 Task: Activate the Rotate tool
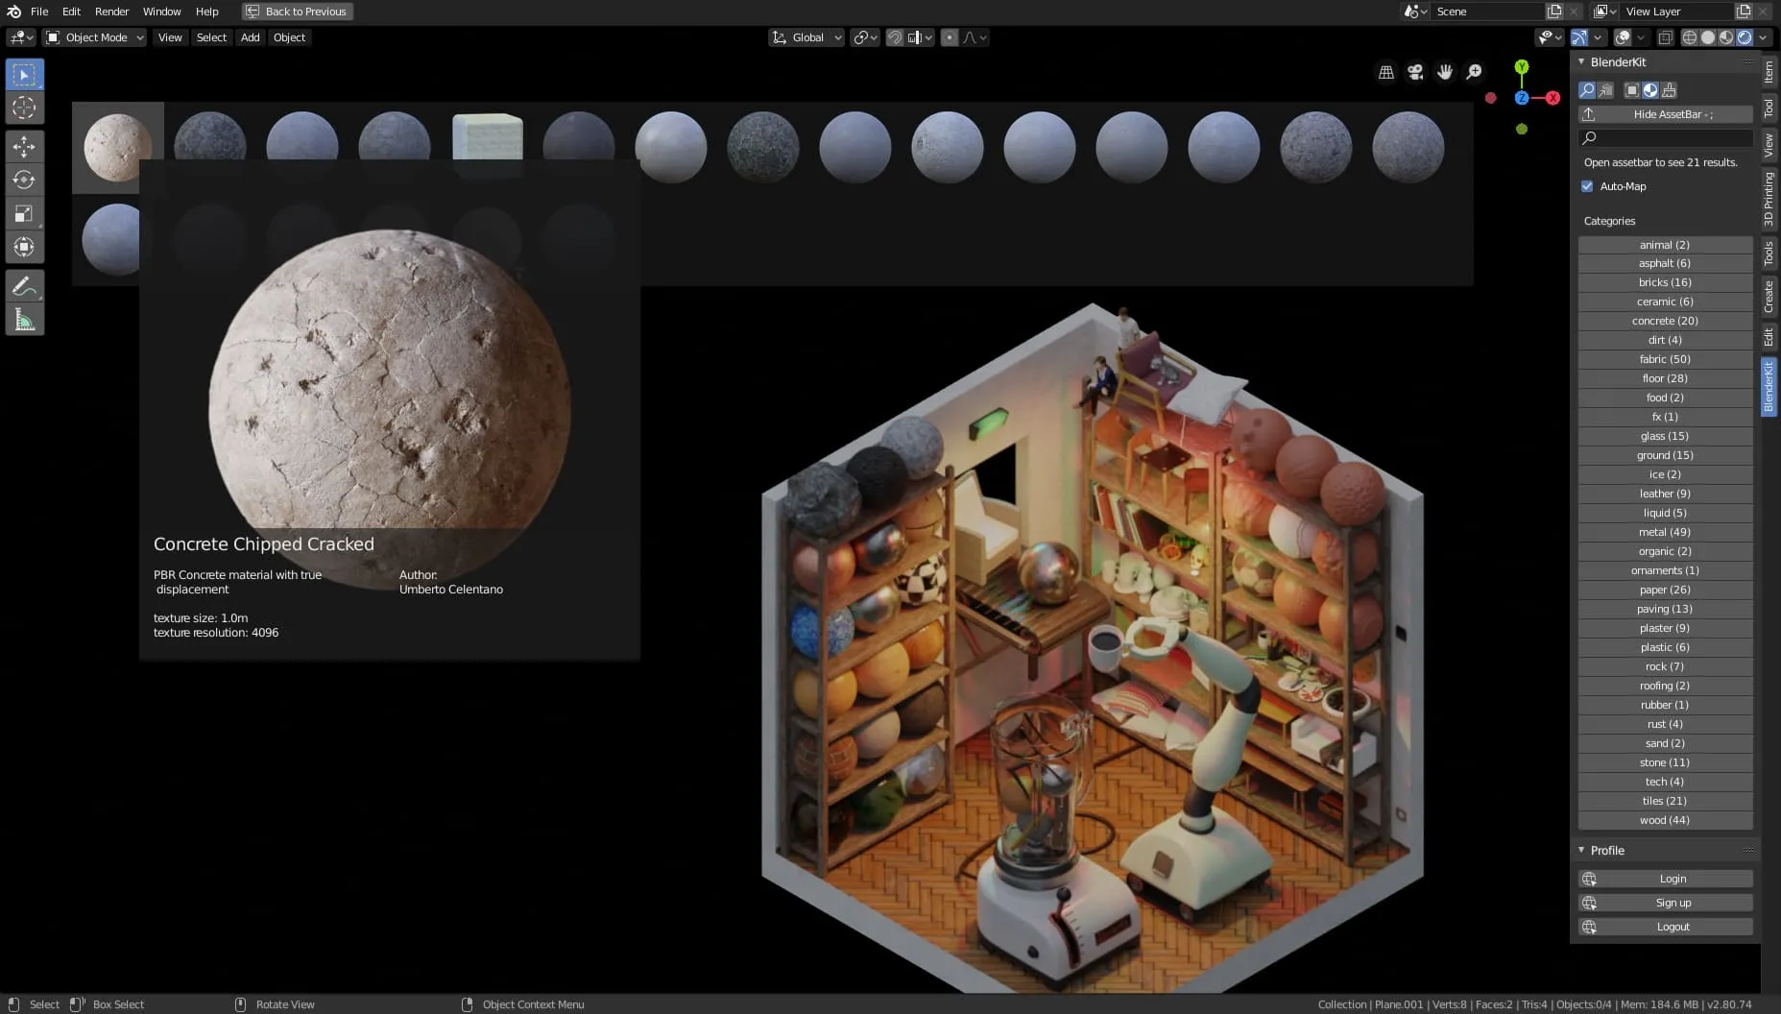(24, 180)
